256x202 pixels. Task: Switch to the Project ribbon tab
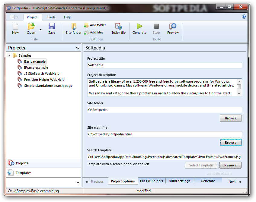coord(32,17)
